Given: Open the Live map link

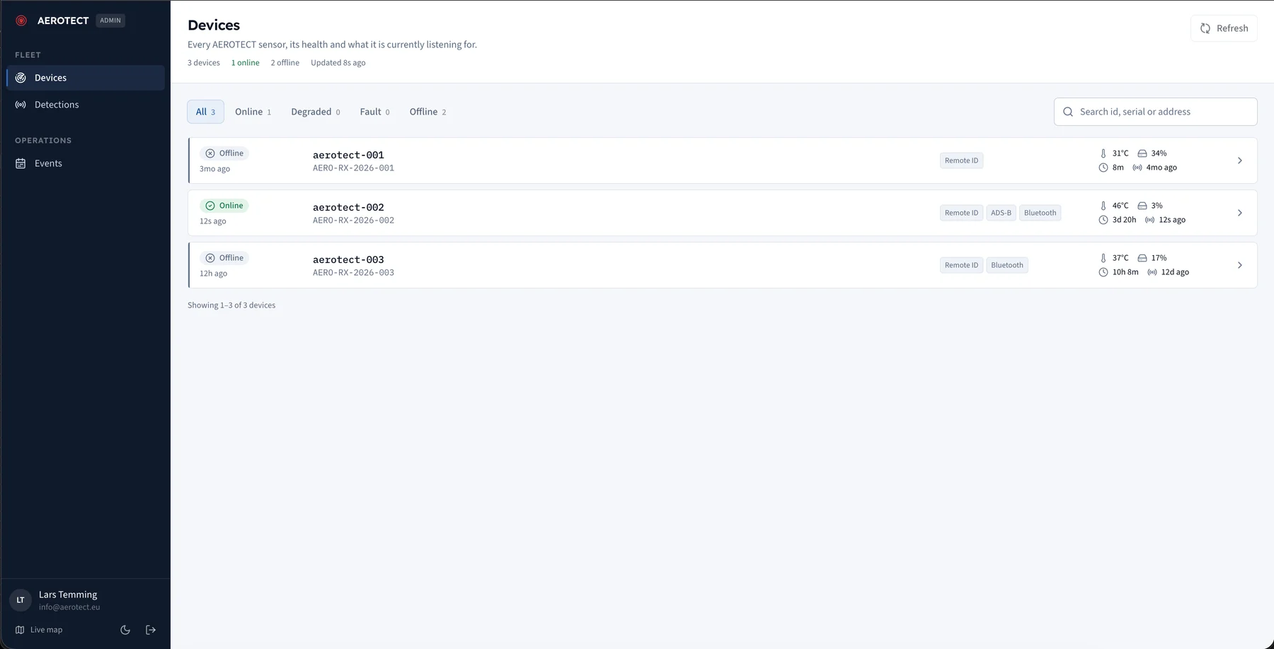Looking at the screenshot, I should pos(39,630).
